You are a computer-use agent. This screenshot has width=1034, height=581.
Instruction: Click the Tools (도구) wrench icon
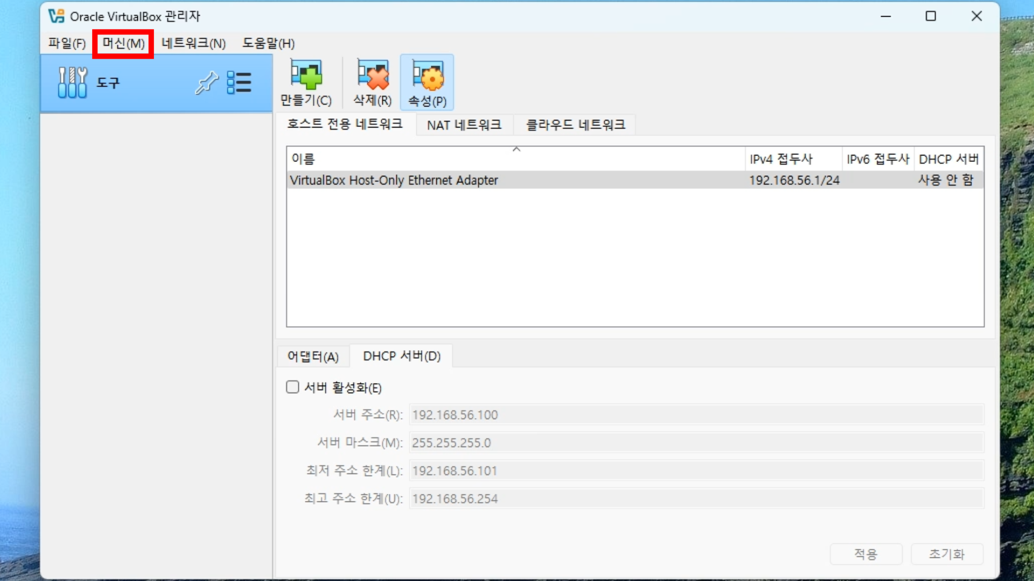coord(72,83)
